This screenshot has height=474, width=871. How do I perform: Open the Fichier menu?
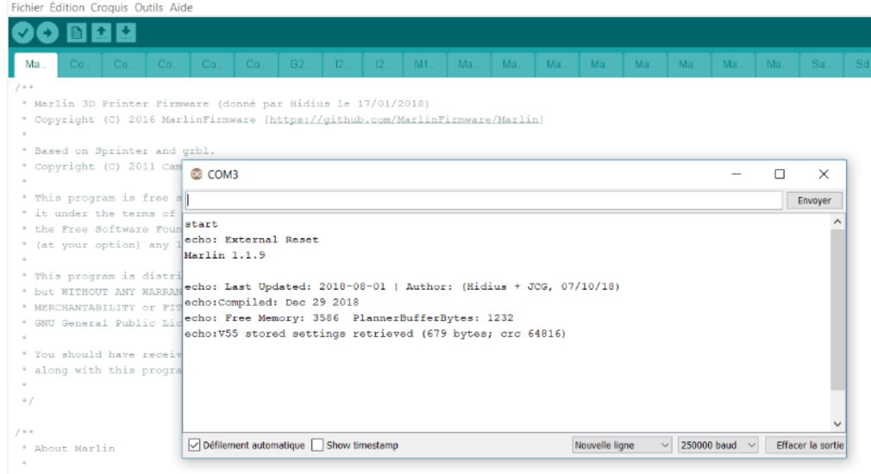(x=28, y=8)
